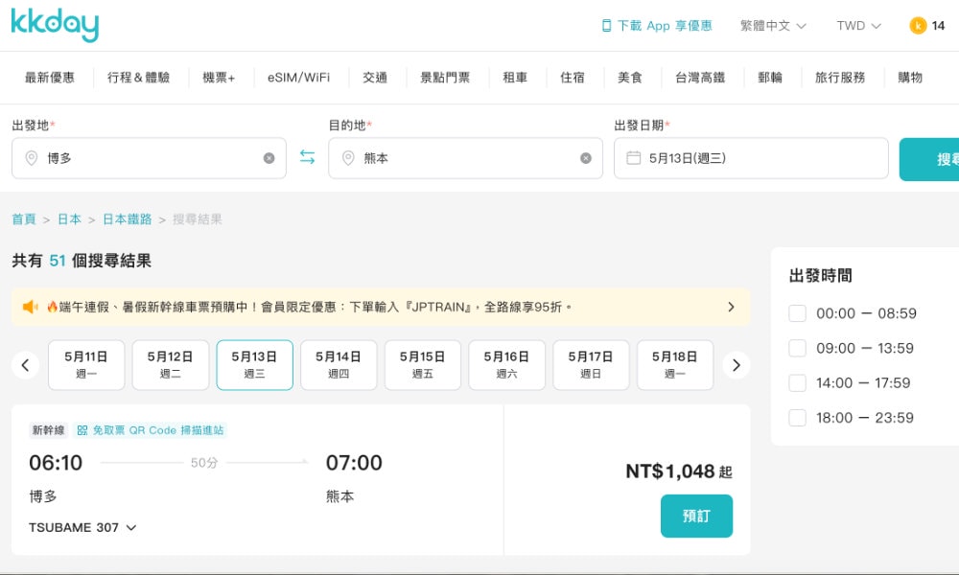Open KKday points coin icon

(x=918, y=26)
